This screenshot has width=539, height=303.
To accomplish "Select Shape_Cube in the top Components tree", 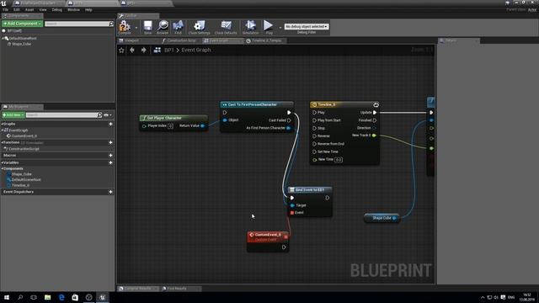I will (21, 45).
